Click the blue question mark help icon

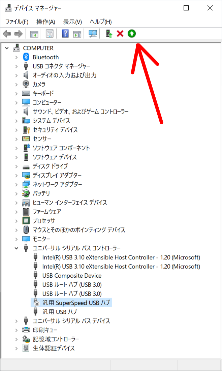tap(65, 34)
